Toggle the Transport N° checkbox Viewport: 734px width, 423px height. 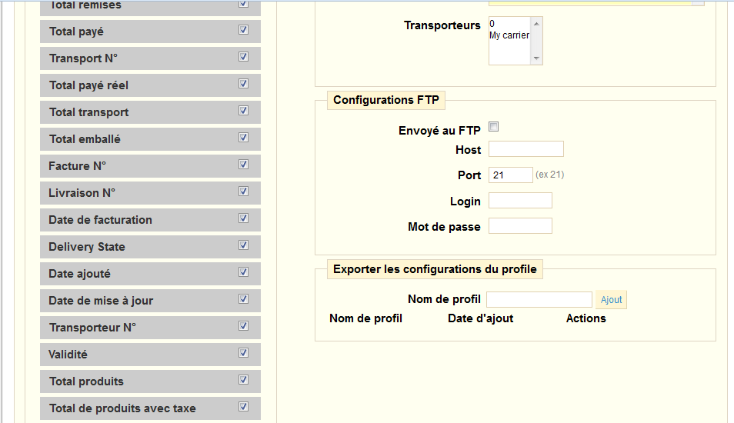[x=243, y=57]
